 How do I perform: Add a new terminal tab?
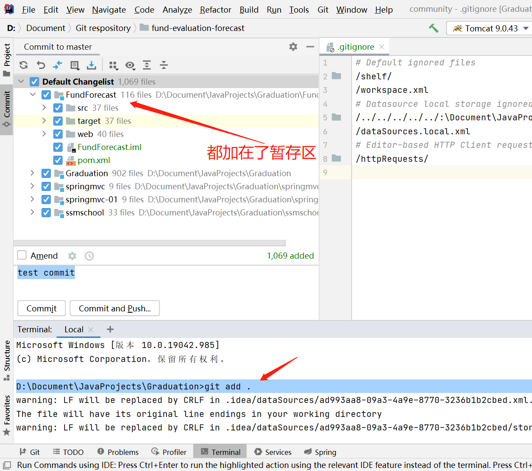[x=110, y=329]
